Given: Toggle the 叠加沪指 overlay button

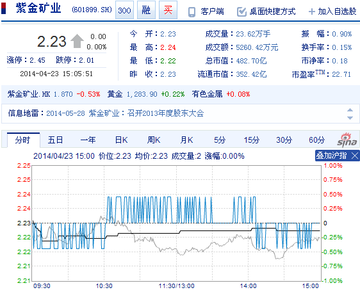Looking at the screenshot, I should click(331, 156).
